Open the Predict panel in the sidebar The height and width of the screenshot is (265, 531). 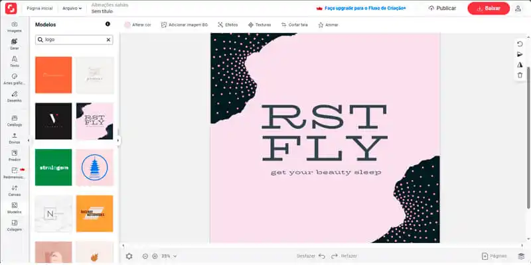tap(14, 156)
